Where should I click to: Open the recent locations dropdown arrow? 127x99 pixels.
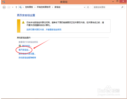coord(13,7)
